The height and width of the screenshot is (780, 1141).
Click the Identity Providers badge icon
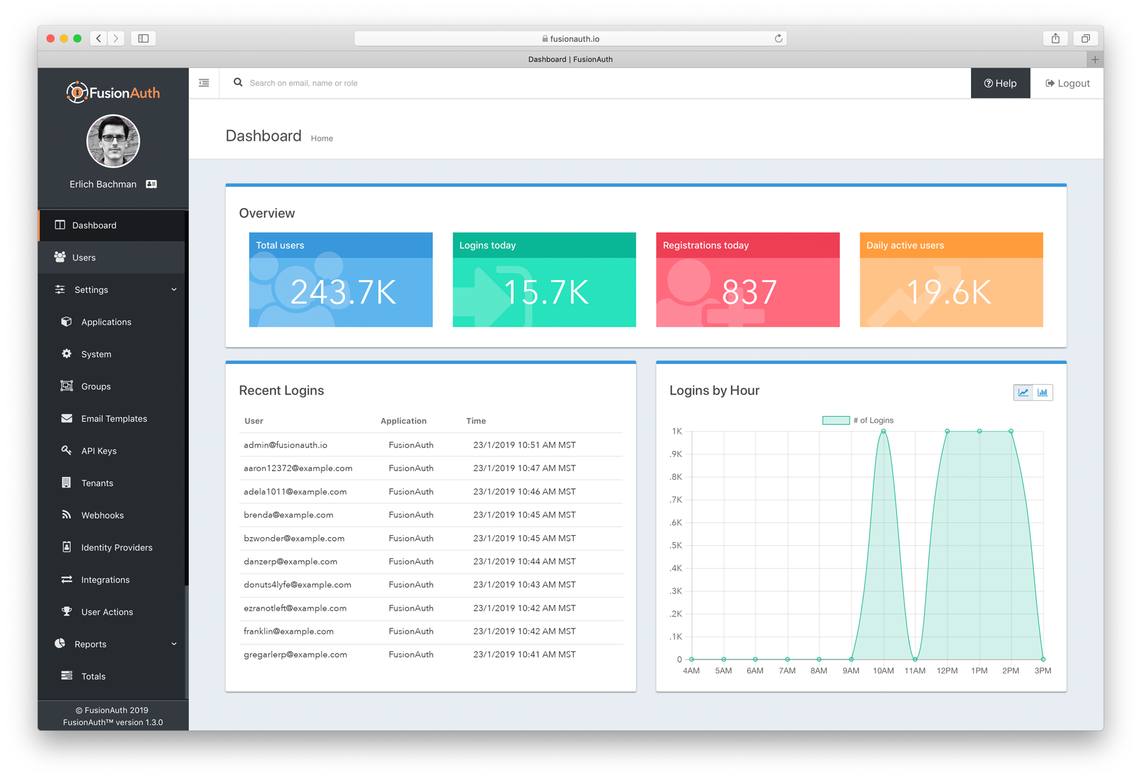point(67,547)
